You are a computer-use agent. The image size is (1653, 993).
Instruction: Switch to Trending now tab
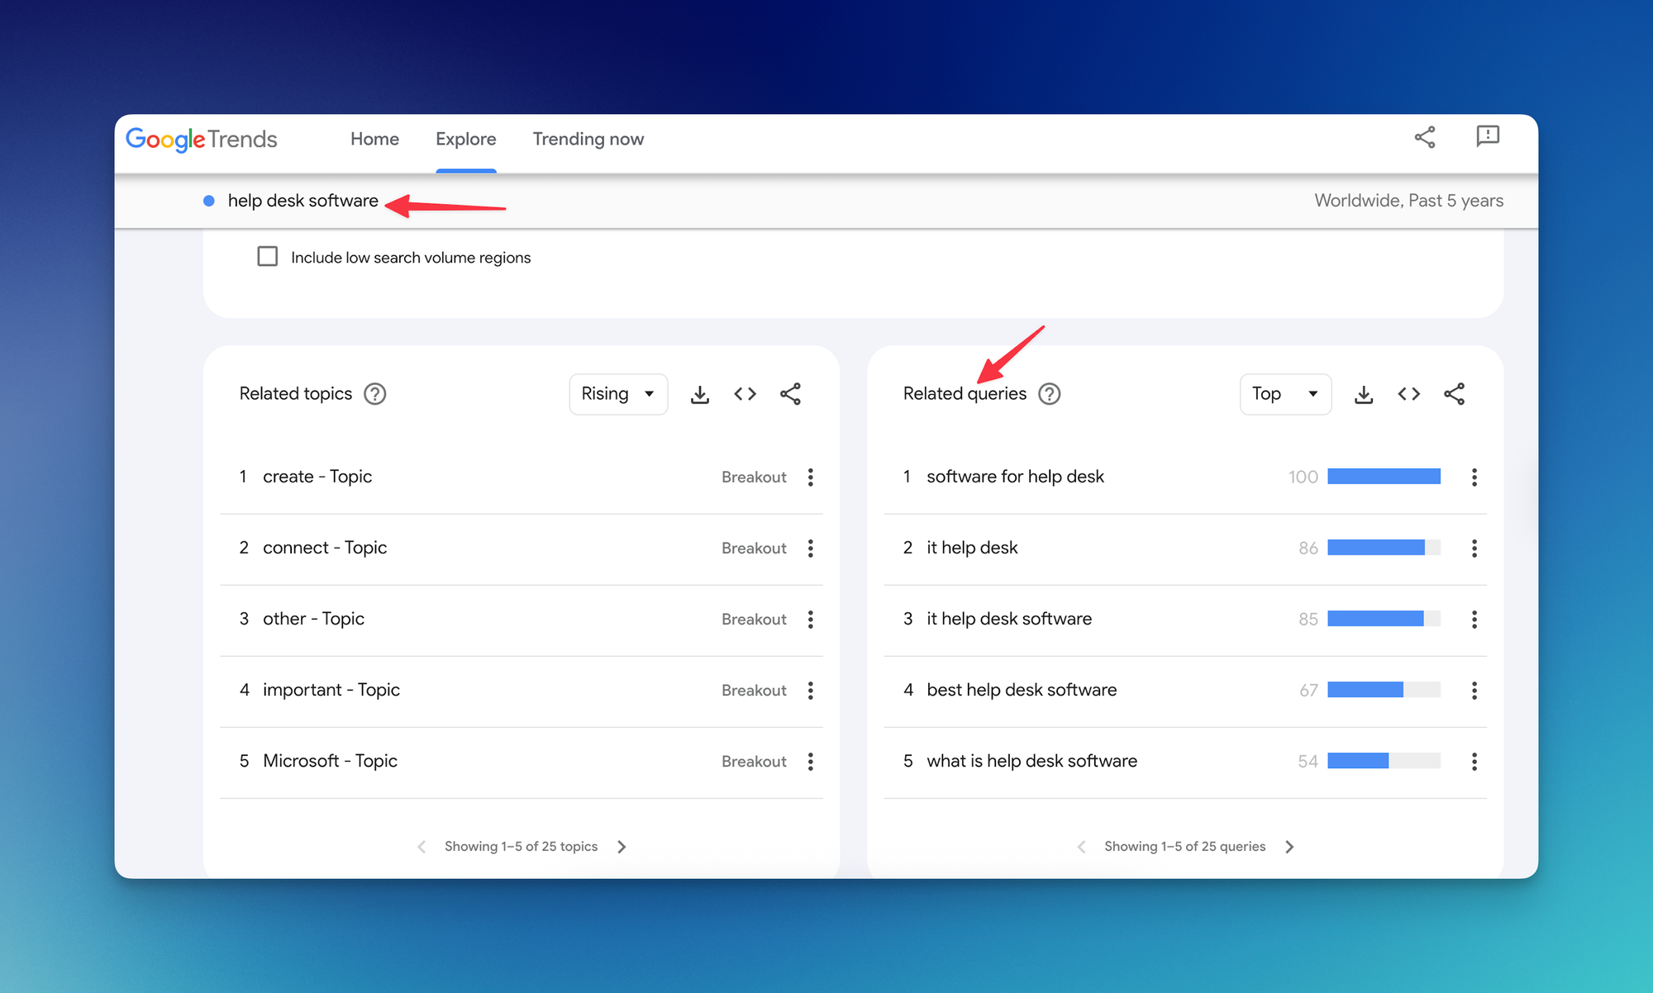point(588,139)
